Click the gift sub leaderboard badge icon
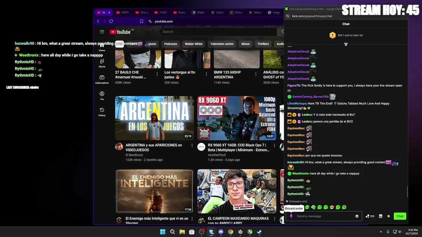 pos(332,35)
